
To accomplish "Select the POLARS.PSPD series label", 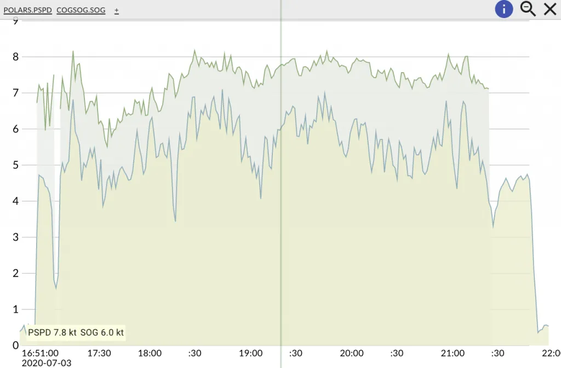I will coord(28,10).
